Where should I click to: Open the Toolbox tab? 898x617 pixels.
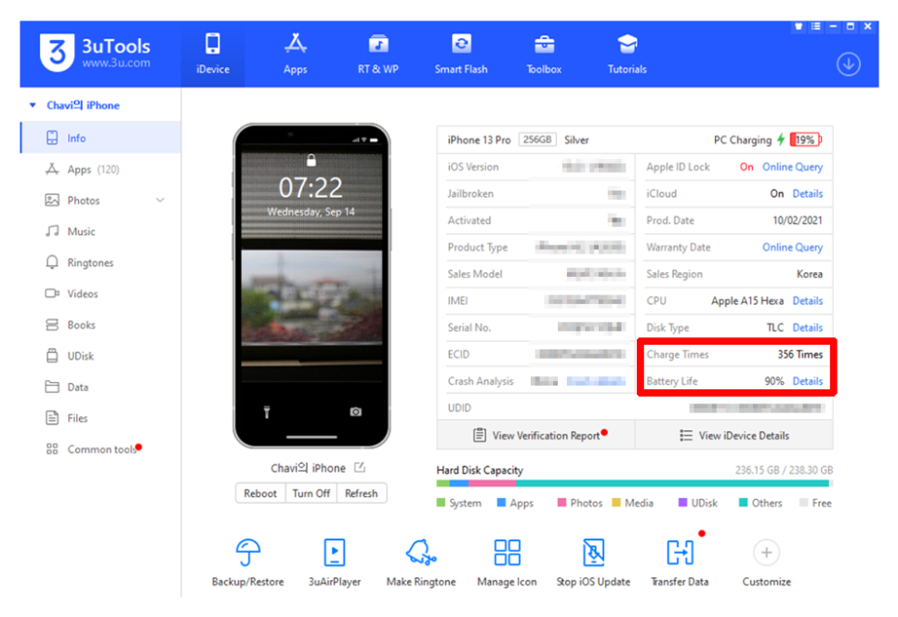click(x=544, y=55)
